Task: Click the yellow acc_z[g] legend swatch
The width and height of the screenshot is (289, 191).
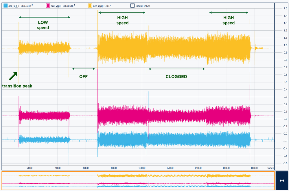Action: pos(90,5)
